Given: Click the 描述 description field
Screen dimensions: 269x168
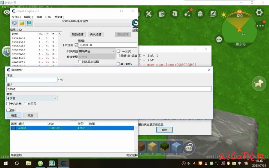Looking at the screenshot, I should 109,89.
